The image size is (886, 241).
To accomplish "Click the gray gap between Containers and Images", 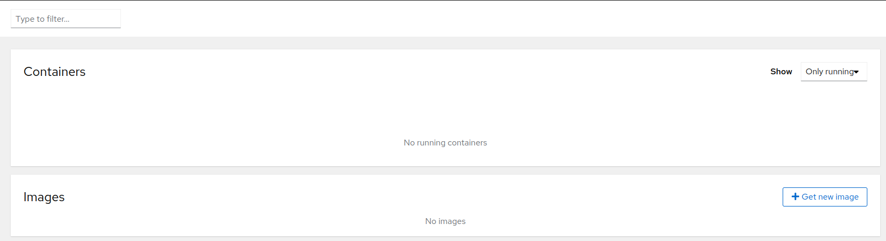I will [x=445, y=170].
